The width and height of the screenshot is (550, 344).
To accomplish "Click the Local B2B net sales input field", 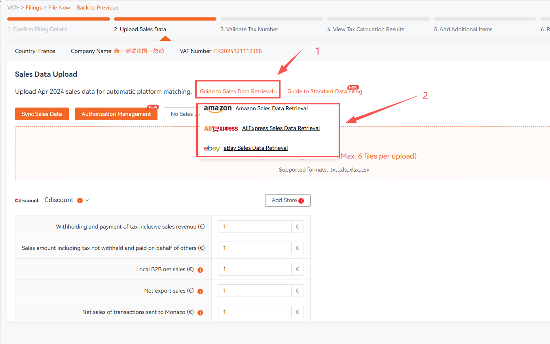I will tap(255, 269).
